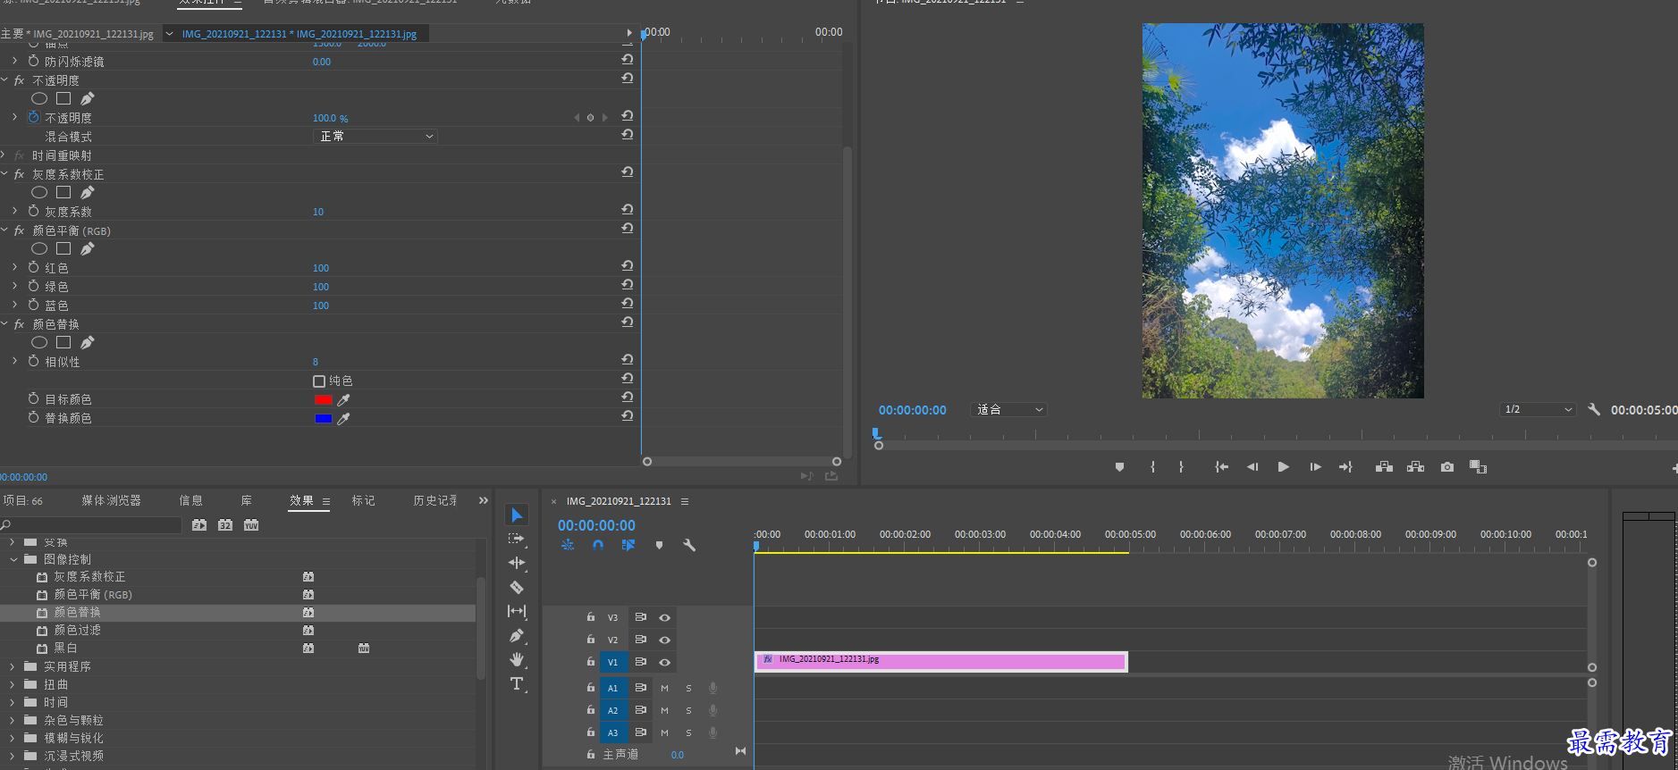The width and height of the screenshot is (1678, 770).
Task: Select the Pen tool in toolbar
Action: click(517, 635)
